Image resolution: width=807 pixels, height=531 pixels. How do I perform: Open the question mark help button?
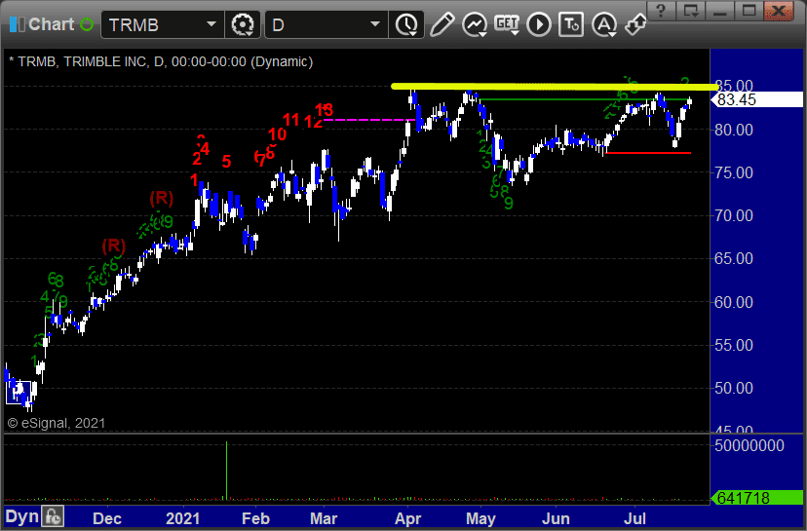point(662,11)
